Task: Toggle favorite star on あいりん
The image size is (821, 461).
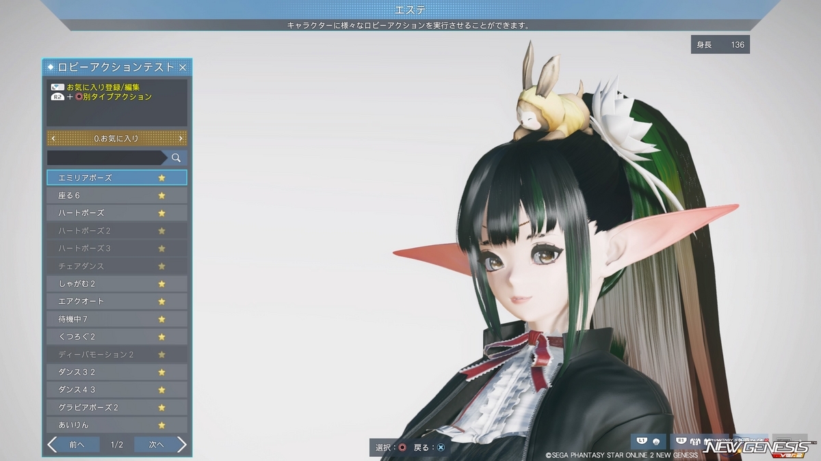Action: [x=162, y=425]
